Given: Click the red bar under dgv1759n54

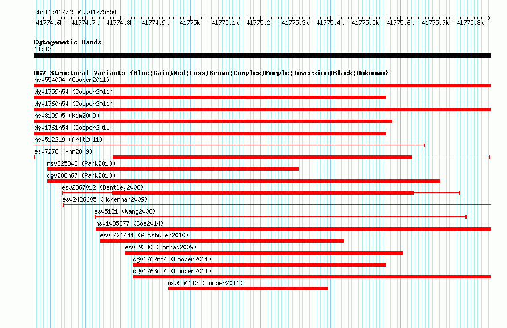Looking at the screenshot, I should tap(210, 97).
